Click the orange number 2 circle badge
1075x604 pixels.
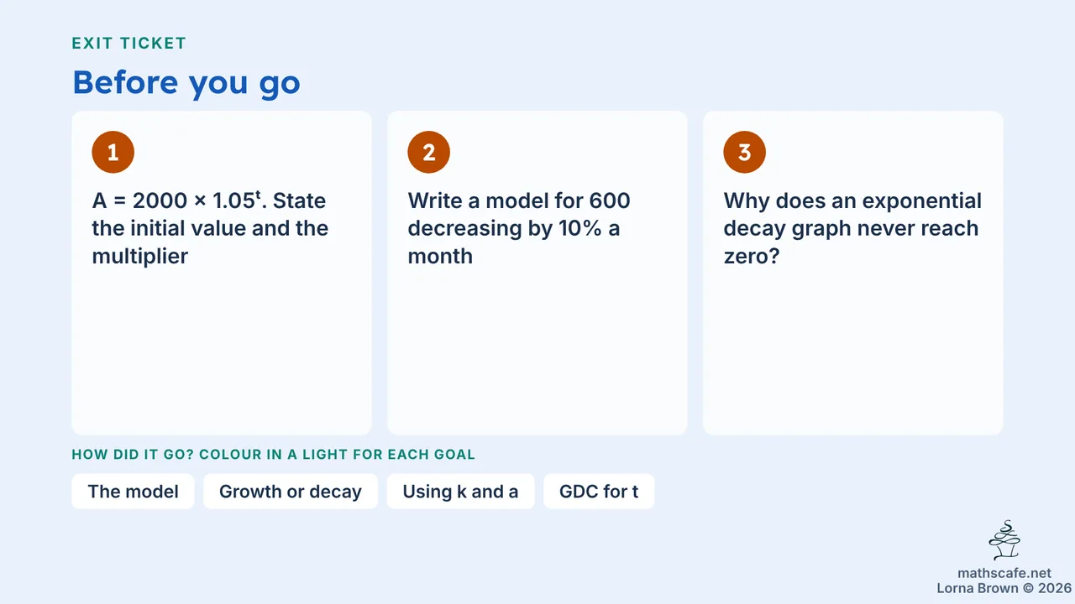(429, 153)
